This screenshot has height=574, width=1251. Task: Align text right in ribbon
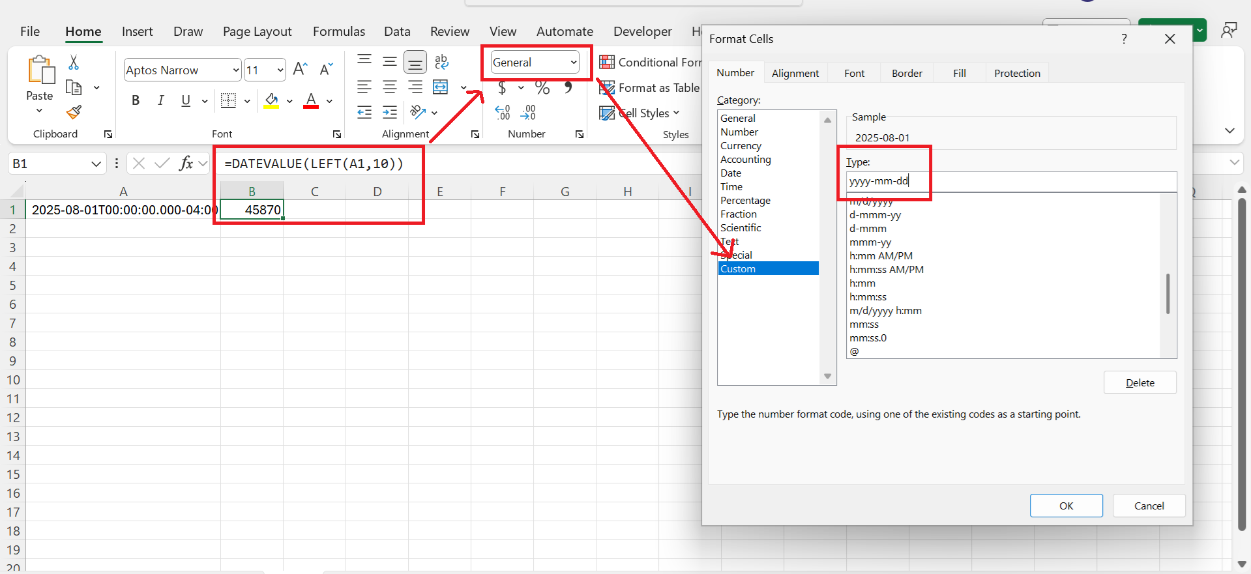(x=415, y=87)
